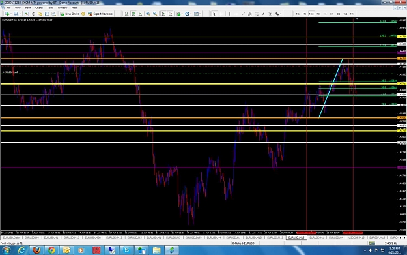Open the View menu
This screenshot has height=255, width=407.
18,8
